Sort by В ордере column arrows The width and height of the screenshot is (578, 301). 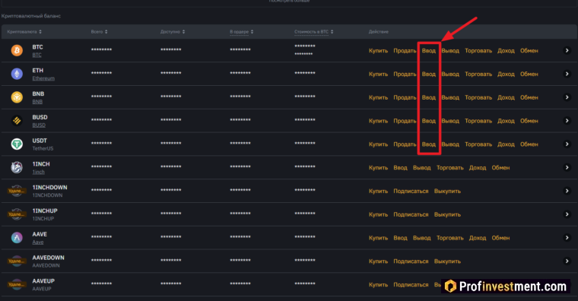pyautogui.click(x=252, y=32)
